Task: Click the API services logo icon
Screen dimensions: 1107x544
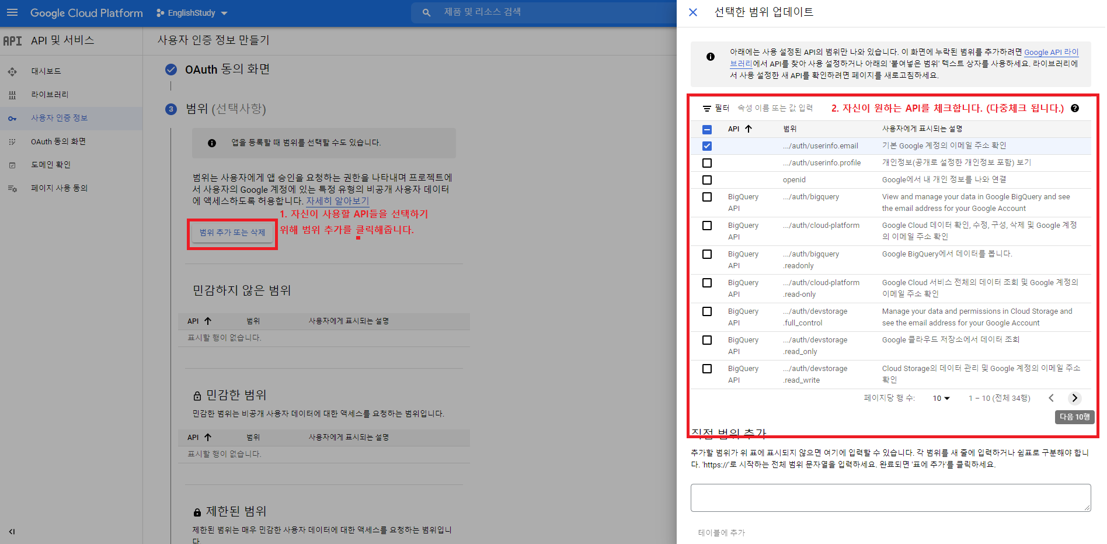Action: pyautogui.click(x=12, y=40)
